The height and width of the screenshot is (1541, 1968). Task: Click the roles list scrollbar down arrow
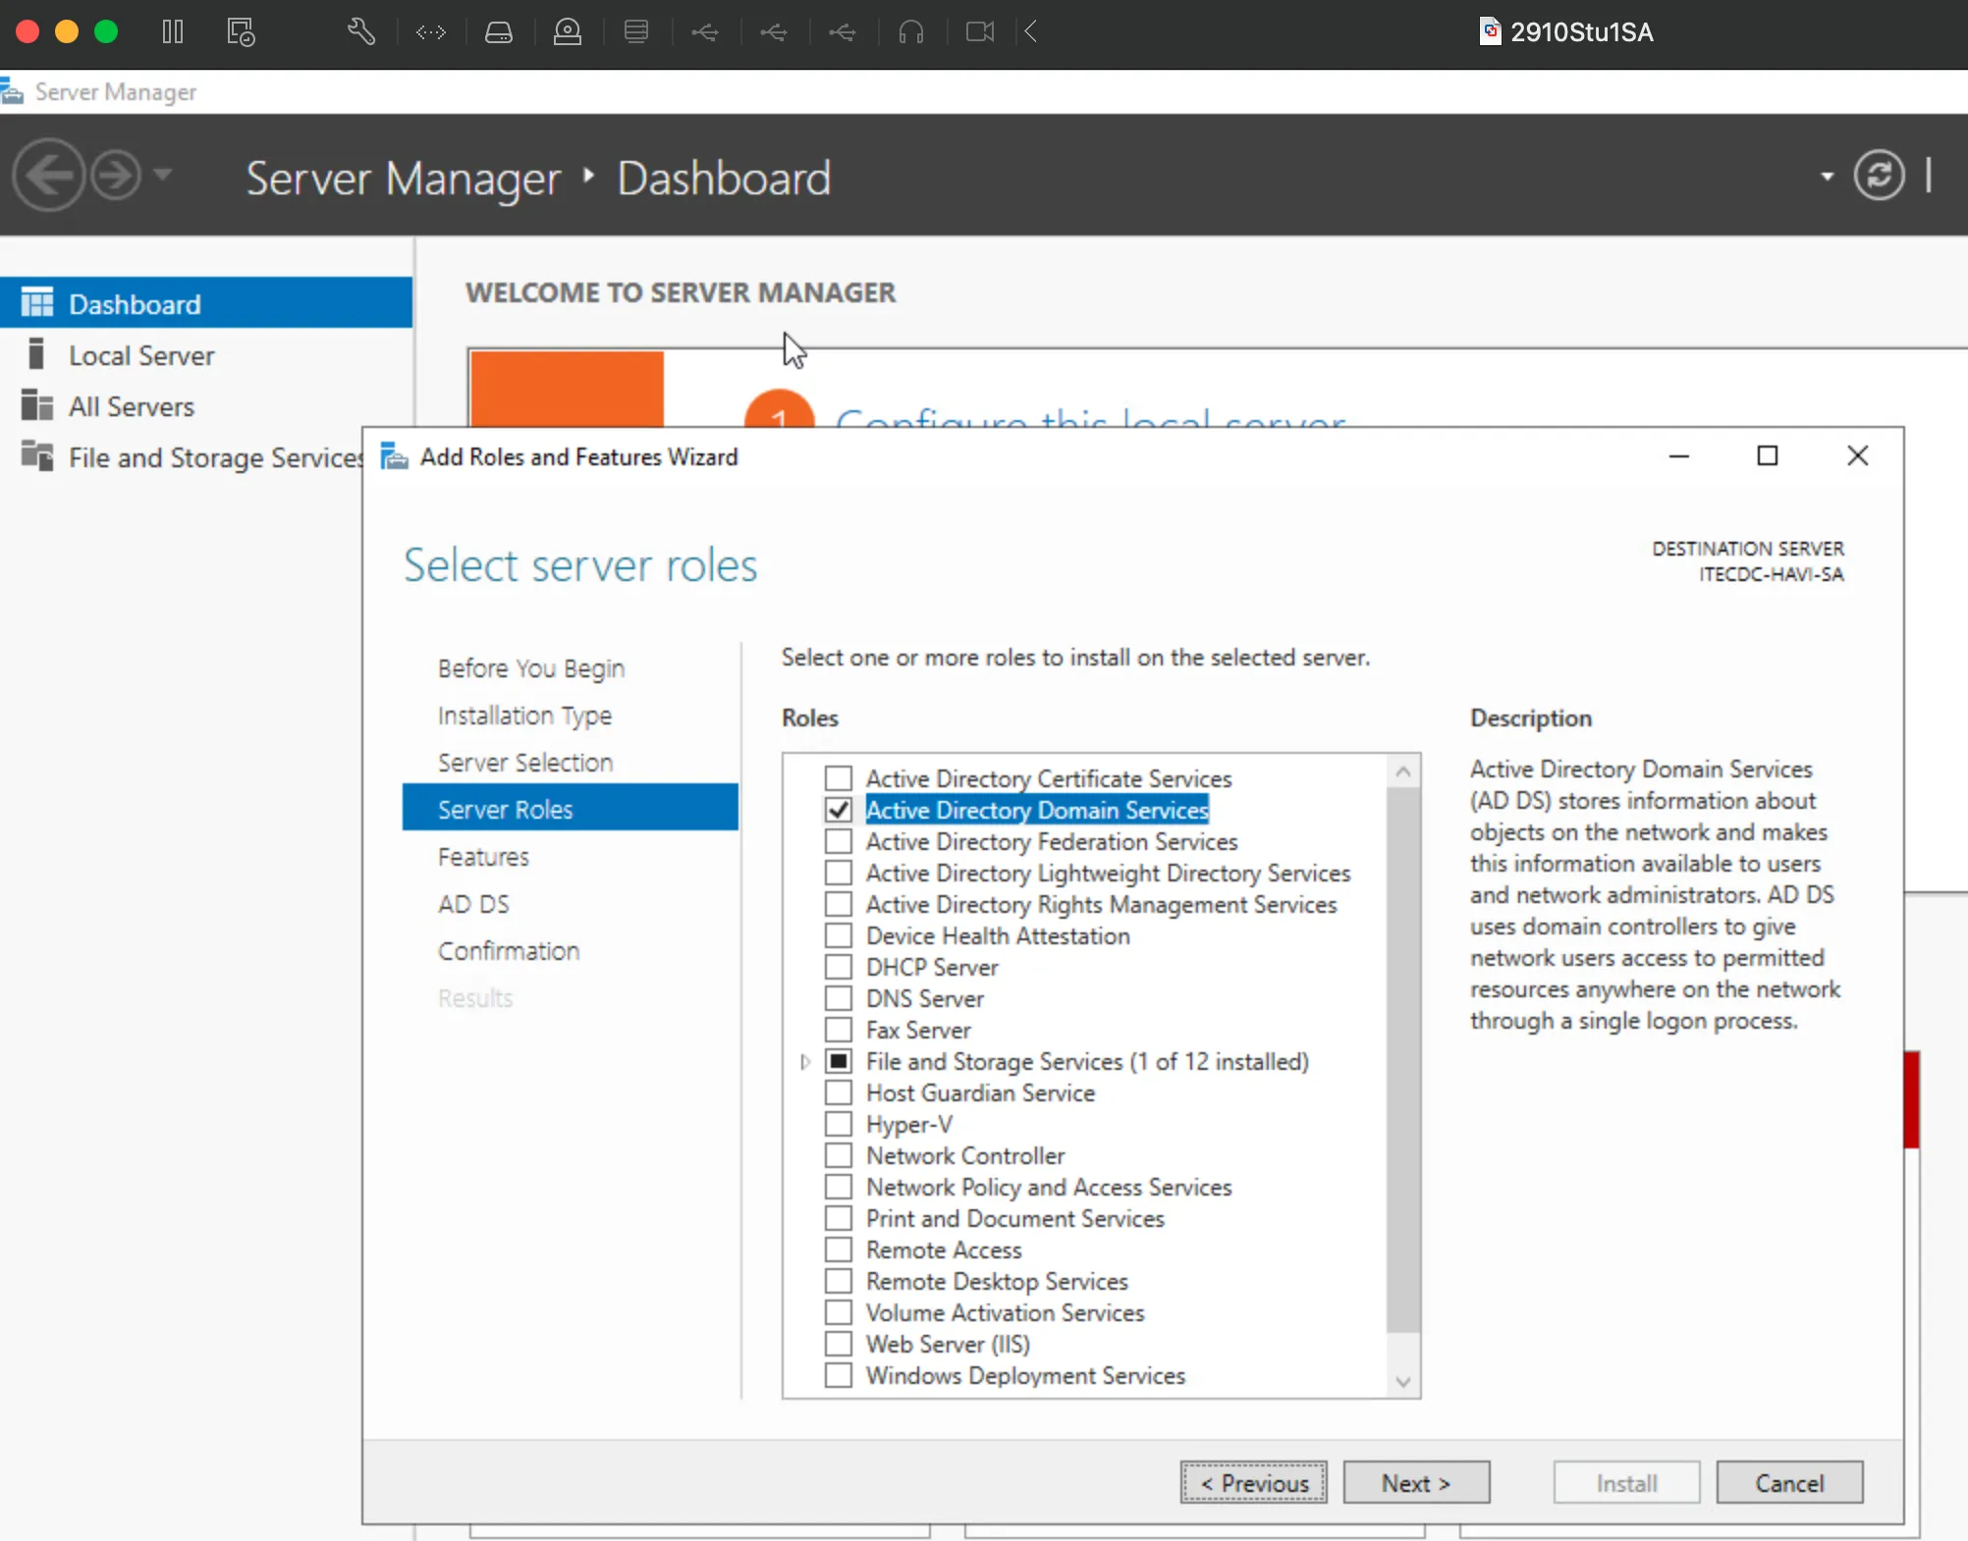1403,1382
